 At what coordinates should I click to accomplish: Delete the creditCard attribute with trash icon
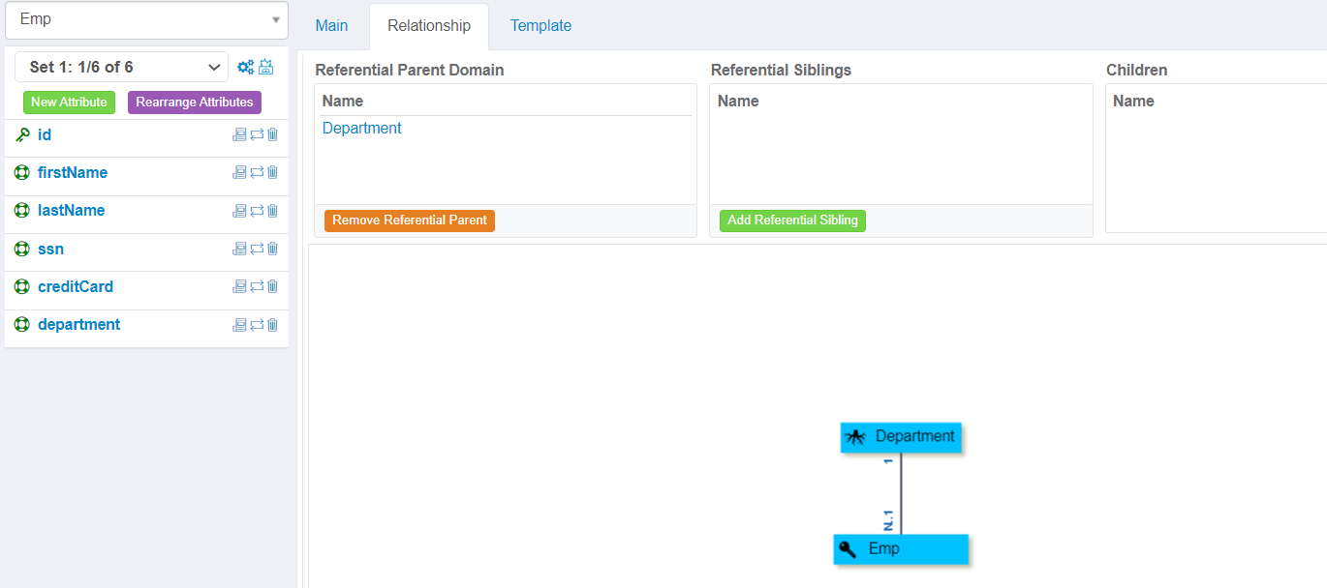272,287
